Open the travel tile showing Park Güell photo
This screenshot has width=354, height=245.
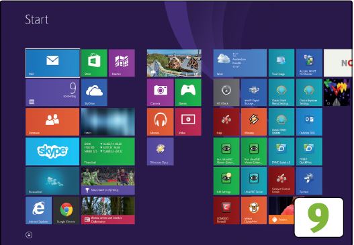tap(174, 63)
